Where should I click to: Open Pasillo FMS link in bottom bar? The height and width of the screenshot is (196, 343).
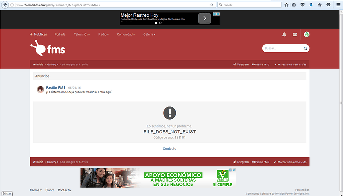[260, 162]
